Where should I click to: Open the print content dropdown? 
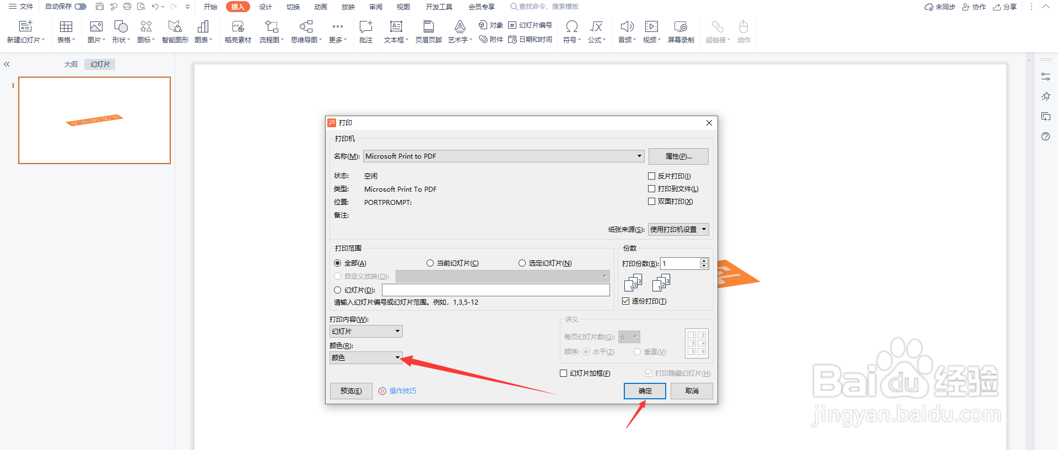pos(366,332)
